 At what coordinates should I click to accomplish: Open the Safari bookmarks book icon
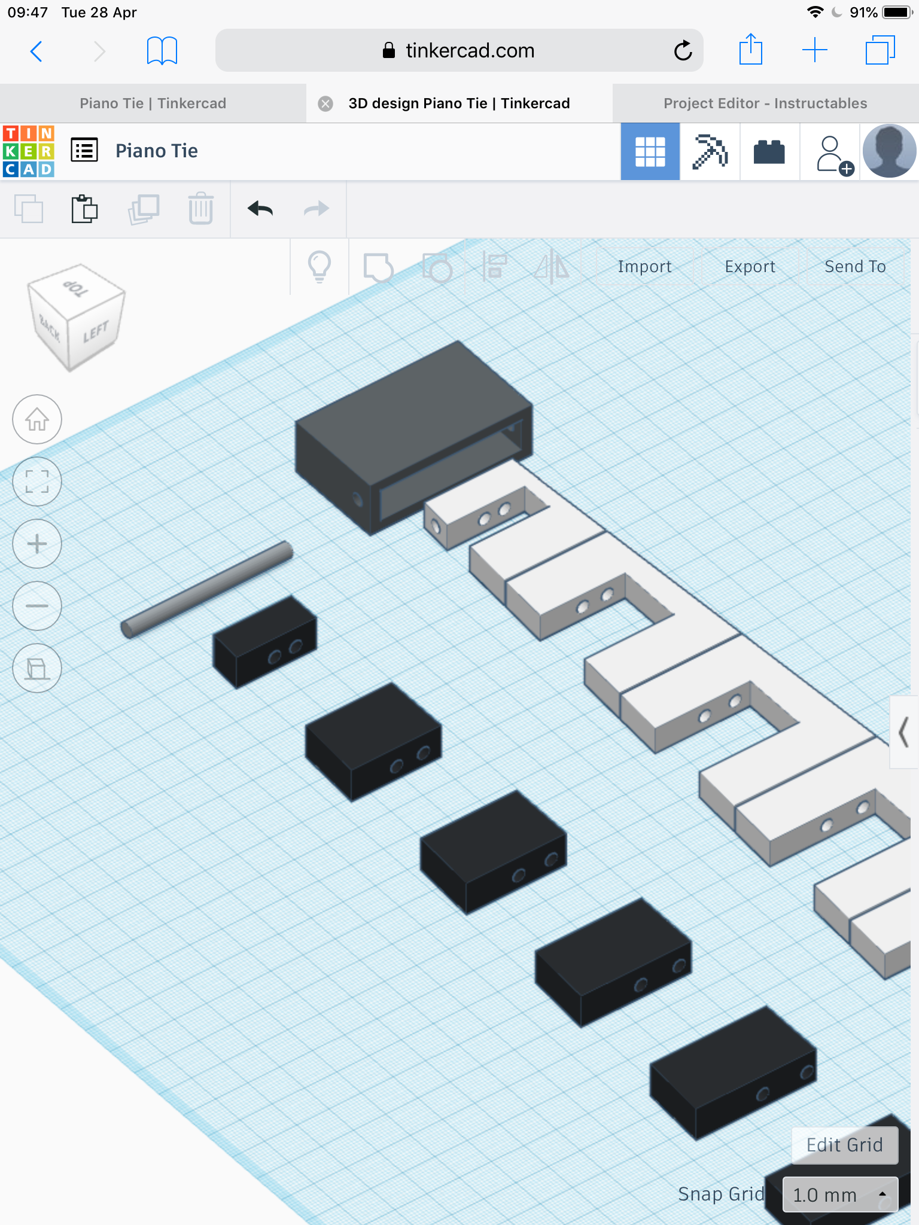tap(162, 50)
